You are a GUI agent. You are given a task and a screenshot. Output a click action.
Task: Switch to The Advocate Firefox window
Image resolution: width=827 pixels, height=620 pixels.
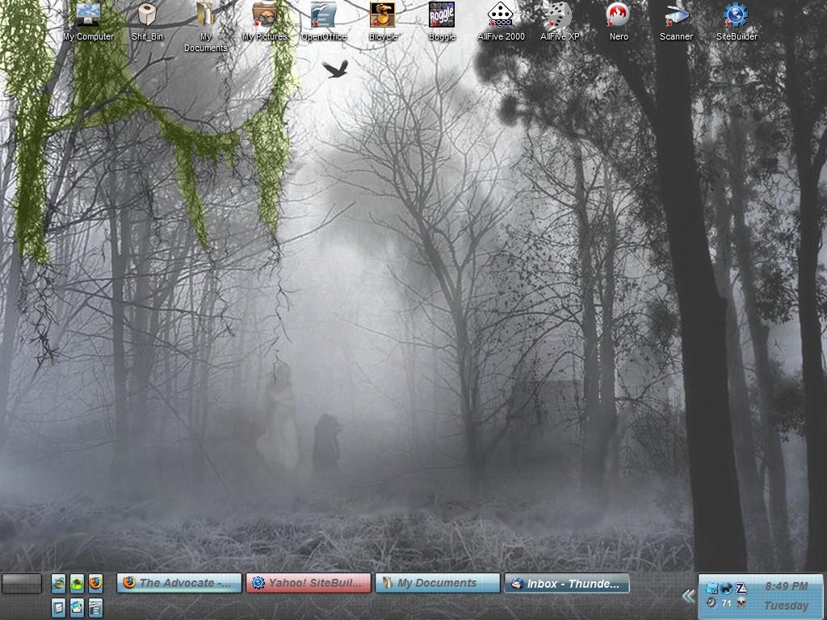pyautogui.click(x=178, y=583)
